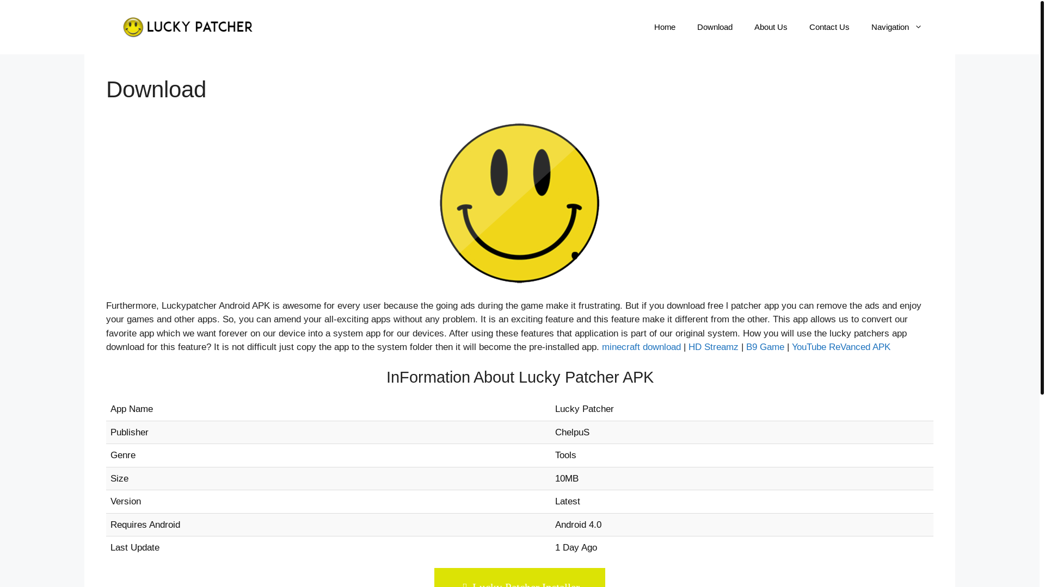Image resolution: width=1045 pixels, height=587 pixels.
Task: Click the Lucky Patcher site logo
Action: 188,27
